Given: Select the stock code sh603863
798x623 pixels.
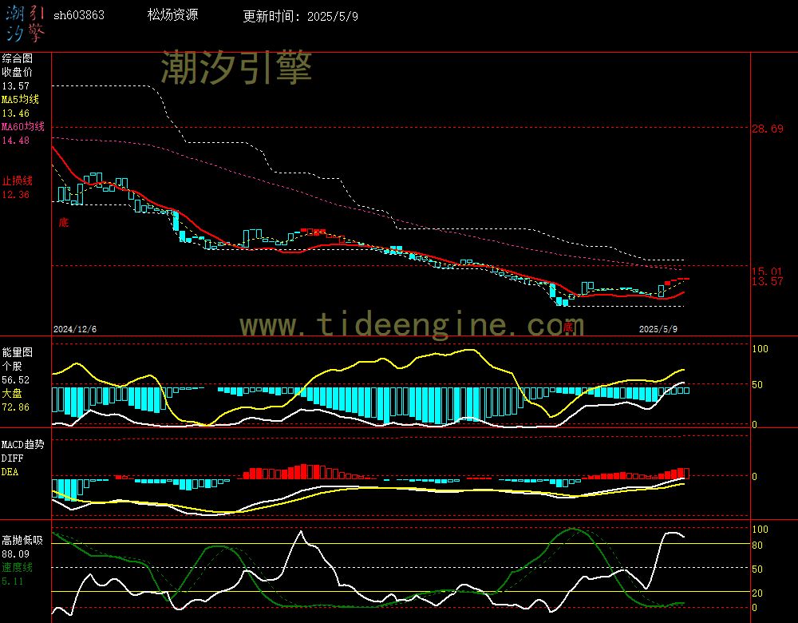Looking at the screenshot, I should pyautogui.click(x=79, y=15).
